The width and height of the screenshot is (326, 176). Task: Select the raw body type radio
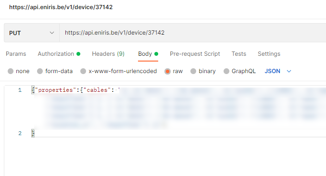pos(167,71)
